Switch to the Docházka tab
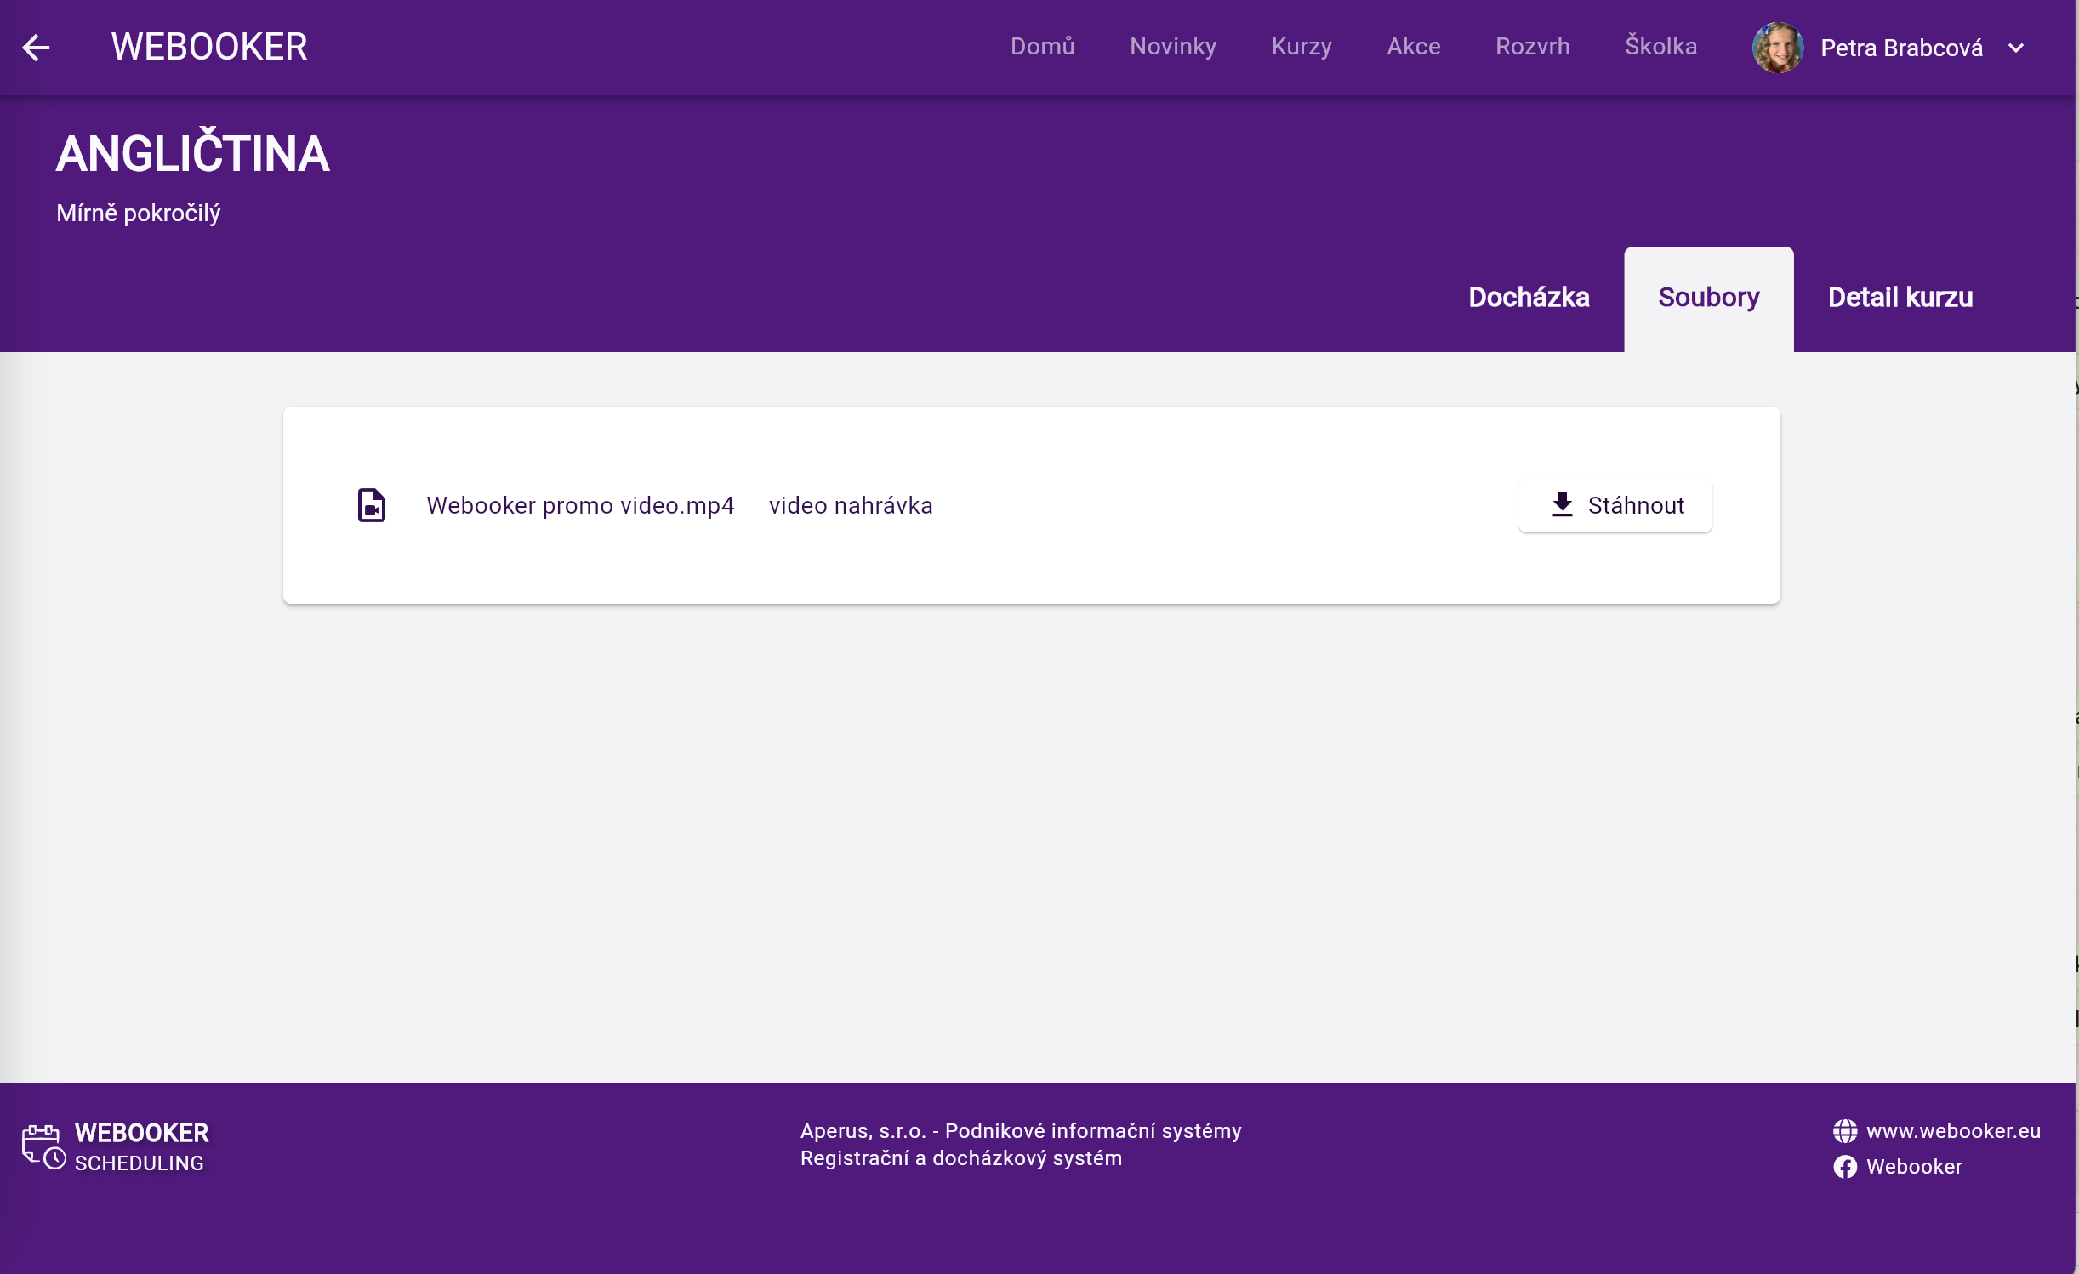2079x1274 pixels. 1529,298
